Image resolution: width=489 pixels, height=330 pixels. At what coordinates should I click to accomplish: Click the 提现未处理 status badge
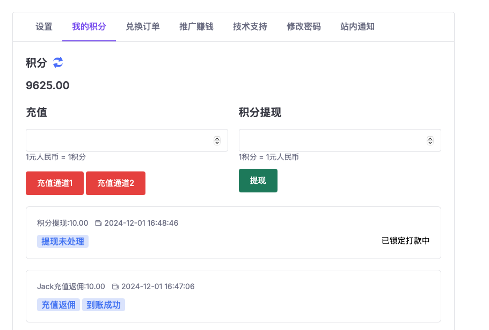coord(63,241)
